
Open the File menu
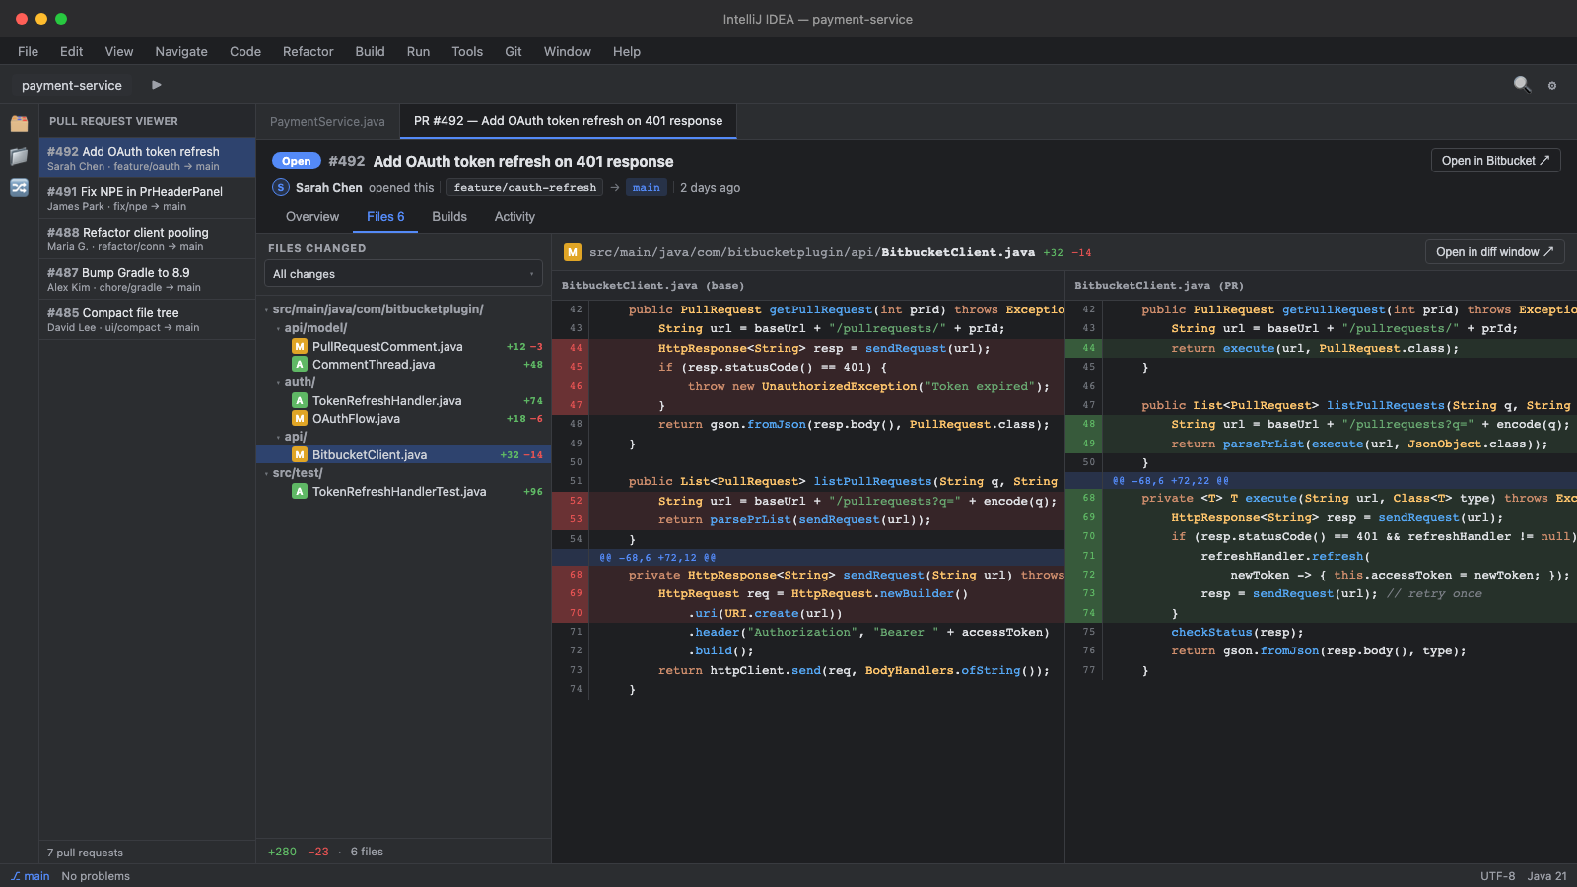29,51
